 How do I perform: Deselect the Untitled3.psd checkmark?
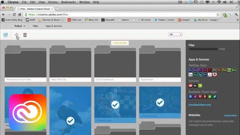point(160,102)
